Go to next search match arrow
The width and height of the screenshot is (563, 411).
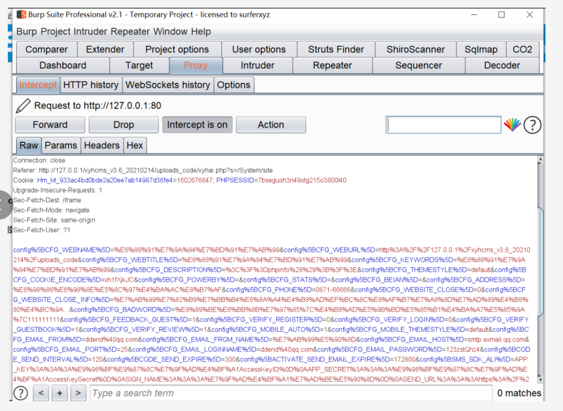pyautogui.click(x=78, y=393)
